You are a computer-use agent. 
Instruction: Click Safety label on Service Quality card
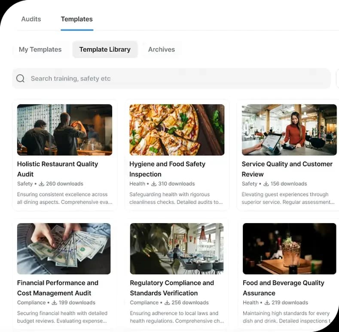click(250, 184)
